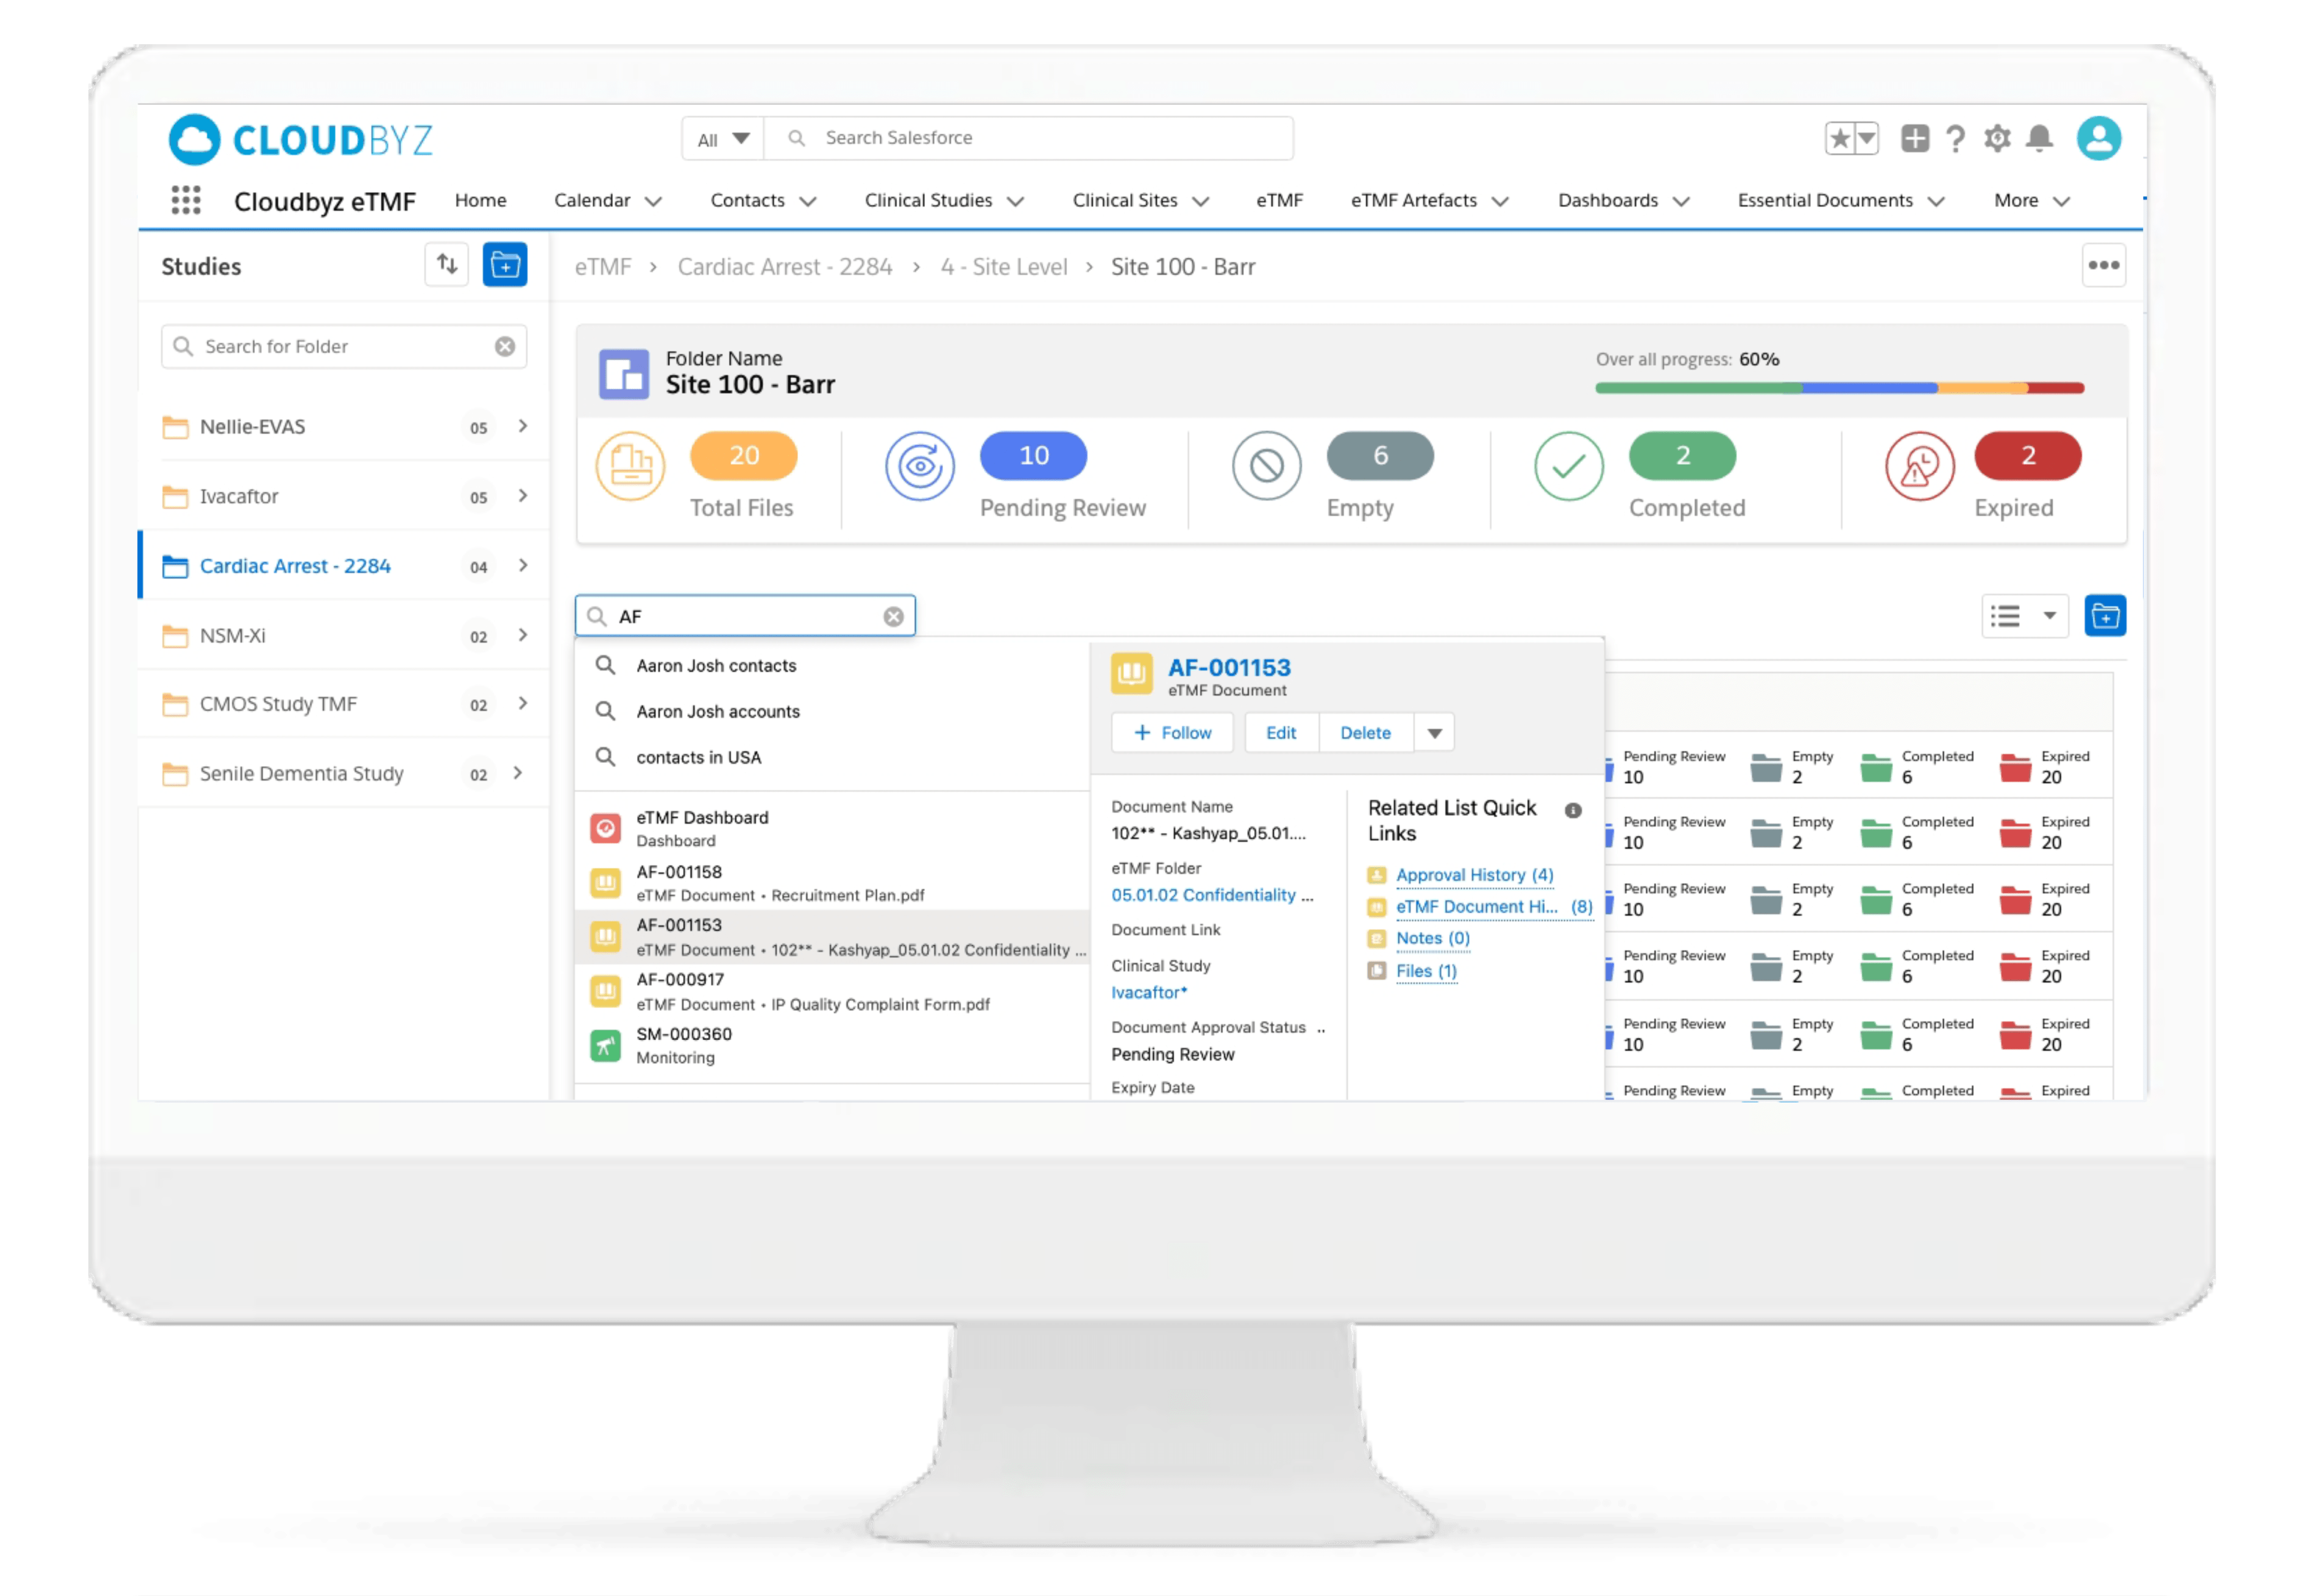Switch to the eTMF tab
2304x1596 pixels.
pyautogui.click(x=1279, y=201)
